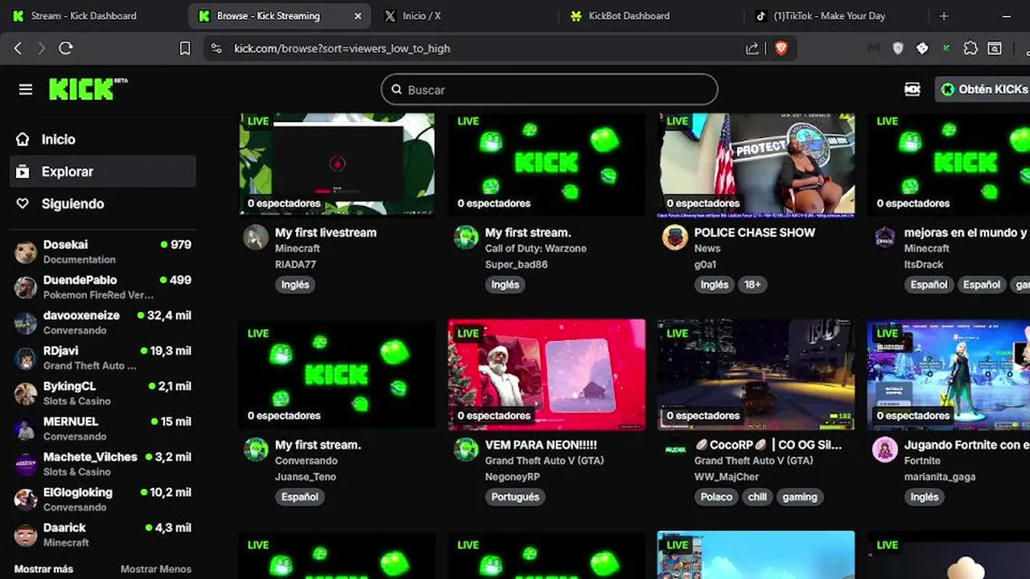This screenshot has width=1030, height=579.
Task: Open WW_MajCher channel name link
Action: (727, 477)
